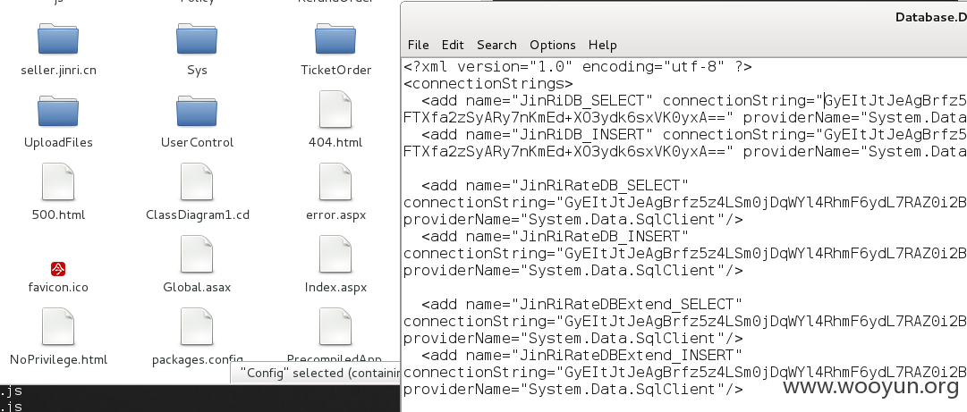Select the Global.asax file icon
Viewport: 967px width, 412px height.
click(x=197, y=255)
